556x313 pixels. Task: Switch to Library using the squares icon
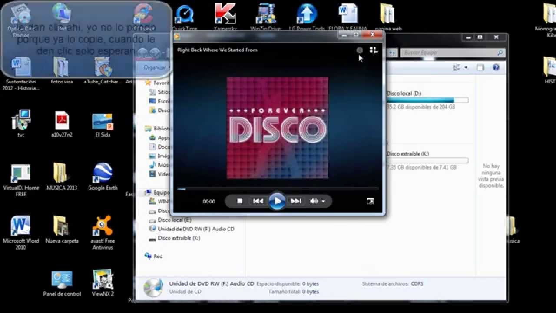(x=374, y=50)
